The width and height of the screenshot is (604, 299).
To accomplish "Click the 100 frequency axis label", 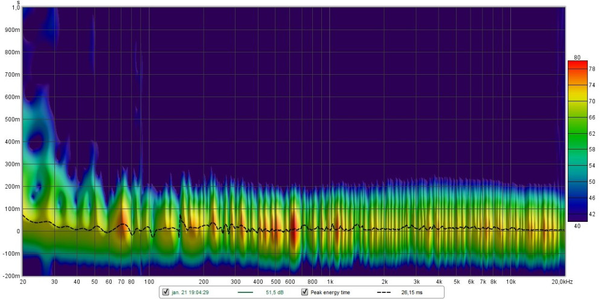I will 149,282.
